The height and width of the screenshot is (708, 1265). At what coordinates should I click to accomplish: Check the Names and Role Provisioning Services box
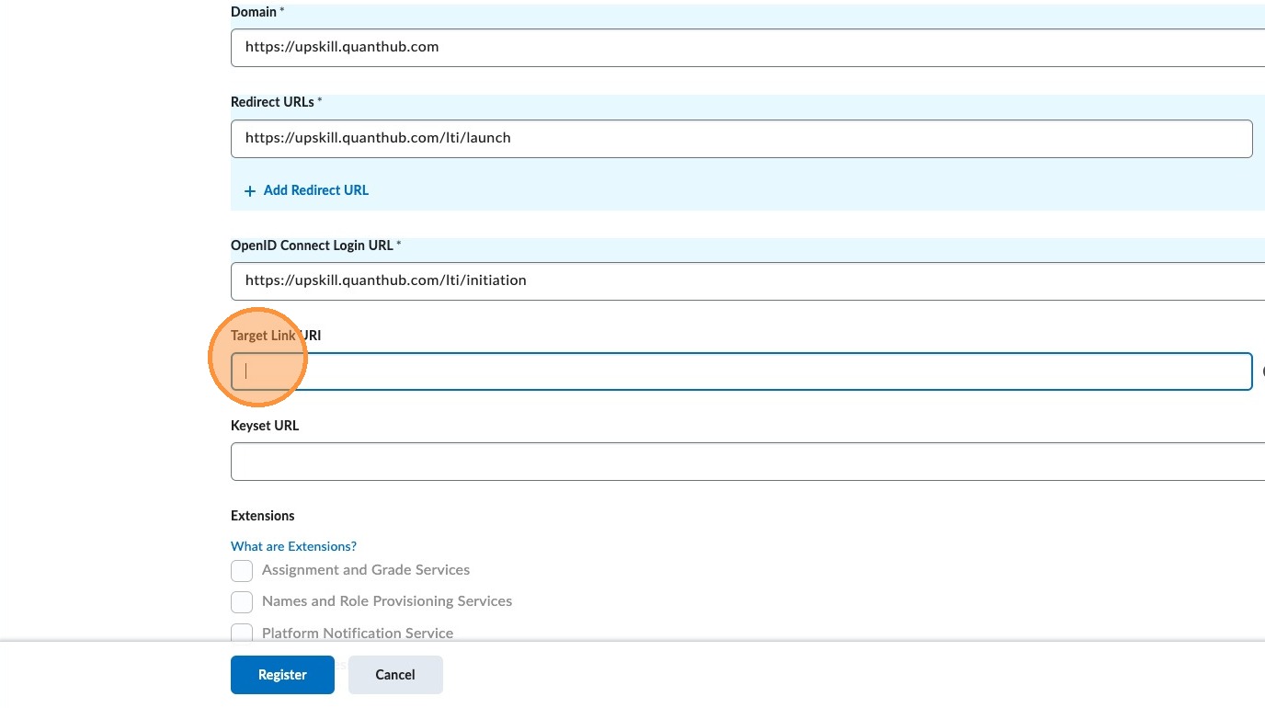[242, 602]
